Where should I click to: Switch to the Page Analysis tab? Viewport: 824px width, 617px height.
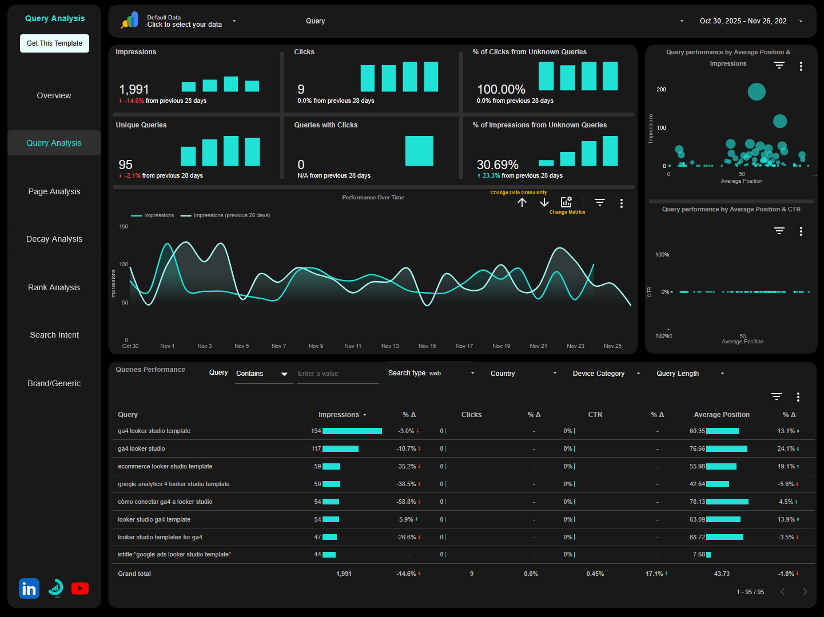pos(54,191)
